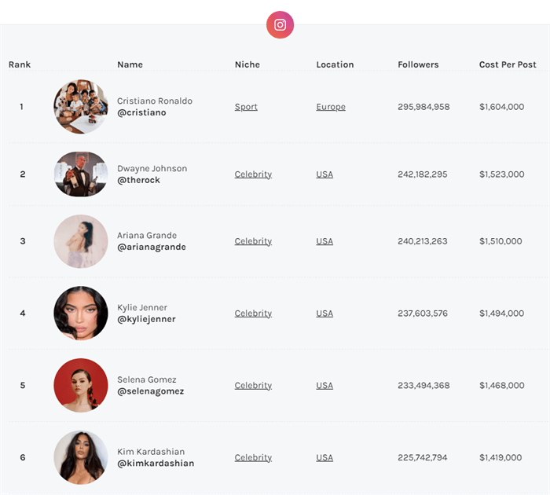Click Celebrity niche for Kim Kardashian

[253, 458]
